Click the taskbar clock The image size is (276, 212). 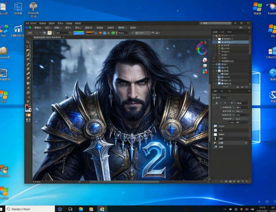(x=262, y=209)
